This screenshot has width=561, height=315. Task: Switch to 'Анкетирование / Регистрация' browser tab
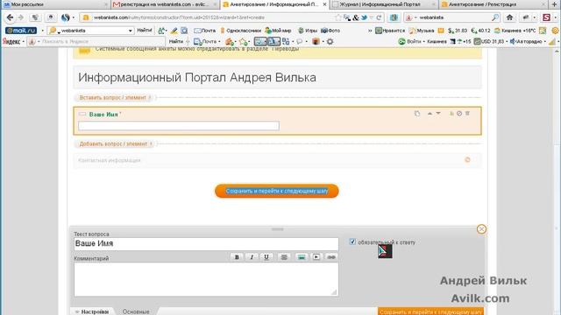pos(493,4)
